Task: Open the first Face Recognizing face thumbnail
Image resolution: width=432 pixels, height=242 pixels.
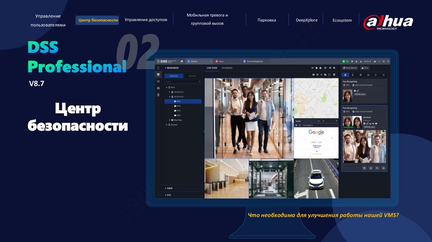Action: pos(348,96)
